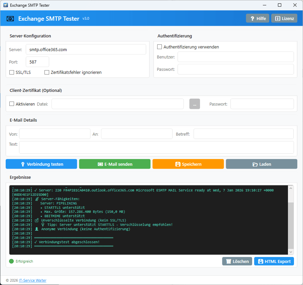Open the IT-Service Walter website link
The height and width of the screenshot is (285, 303).
point(32,280)
